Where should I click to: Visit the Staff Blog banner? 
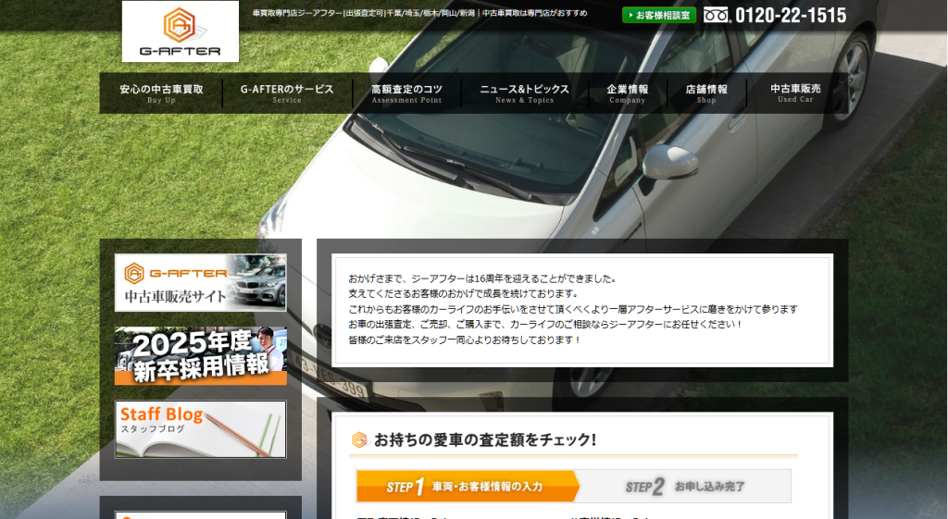(x=201, y=428)
